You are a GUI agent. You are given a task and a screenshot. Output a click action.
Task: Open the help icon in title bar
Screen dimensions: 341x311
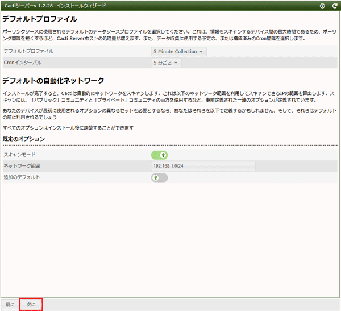coord(322,6)
